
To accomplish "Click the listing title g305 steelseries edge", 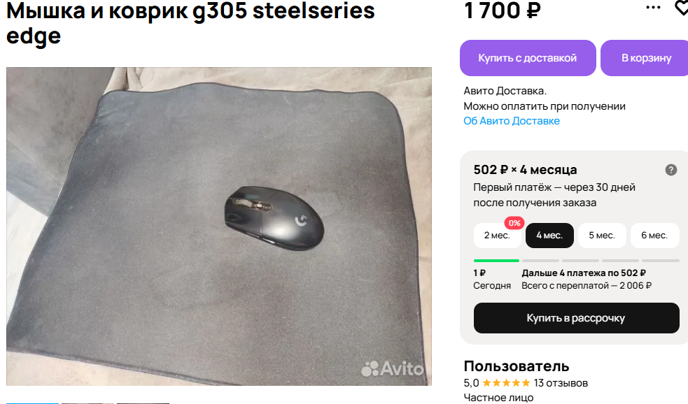I will pos(190,23).
